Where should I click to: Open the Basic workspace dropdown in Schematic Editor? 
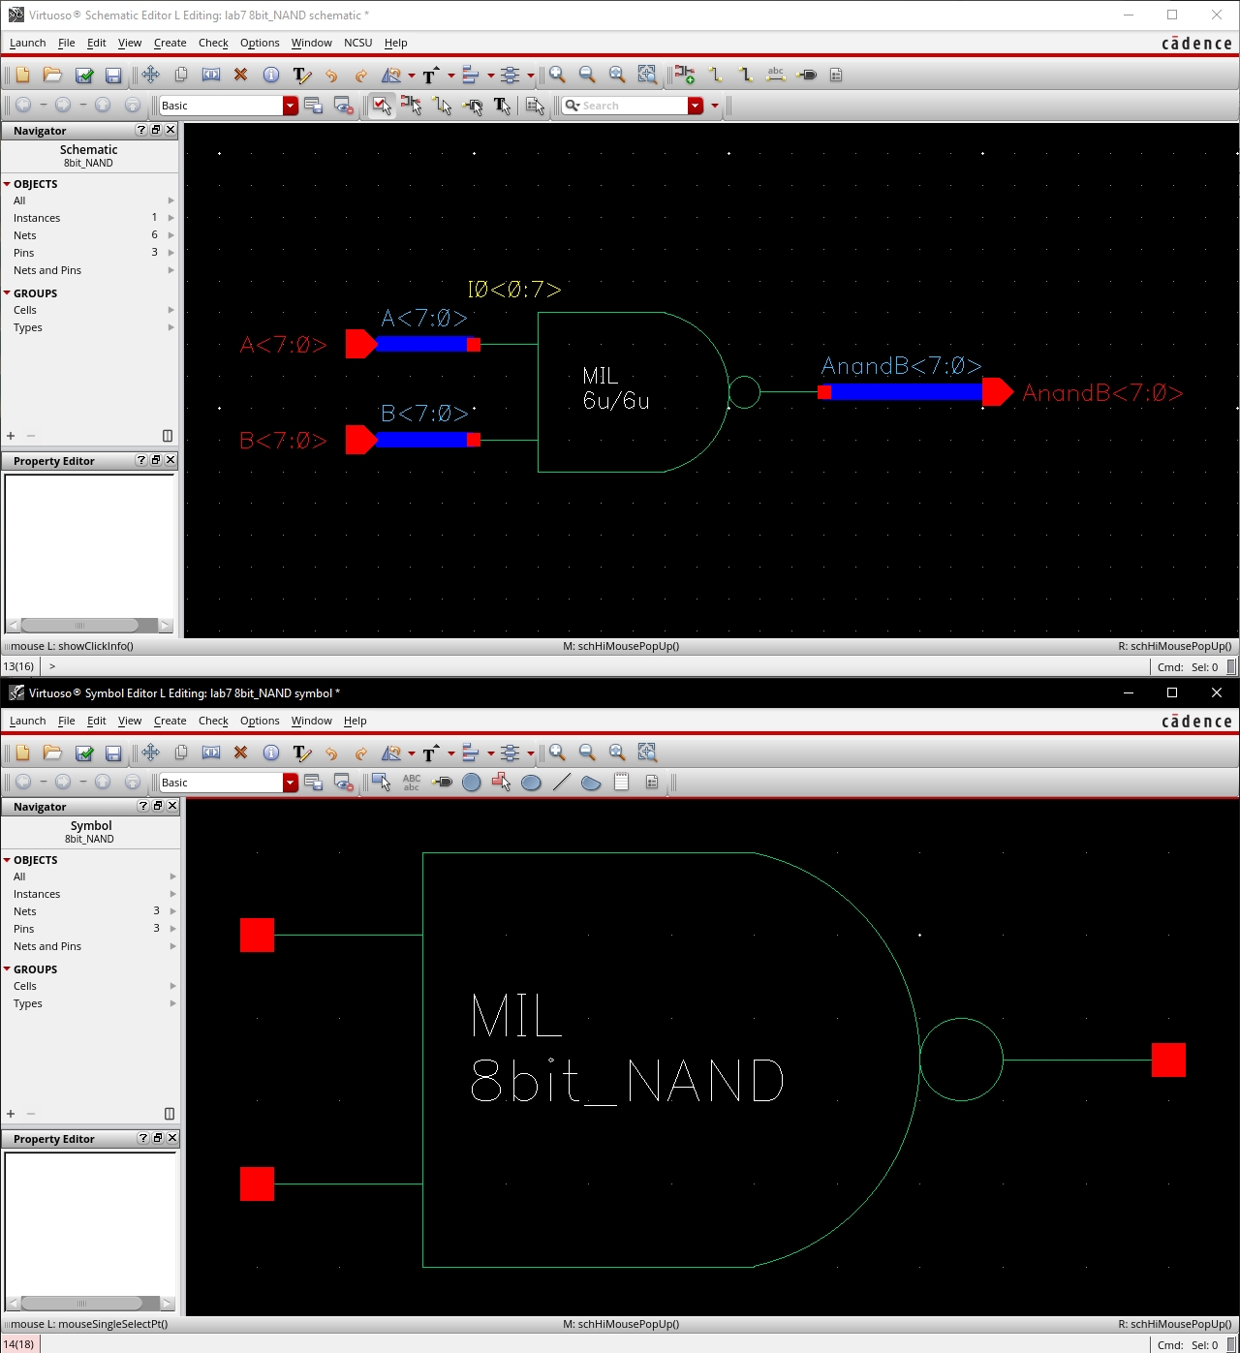click(290, 106)
